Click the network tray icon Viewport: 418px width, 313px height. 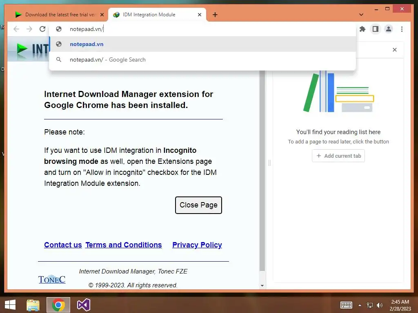(x=370, y=305)
